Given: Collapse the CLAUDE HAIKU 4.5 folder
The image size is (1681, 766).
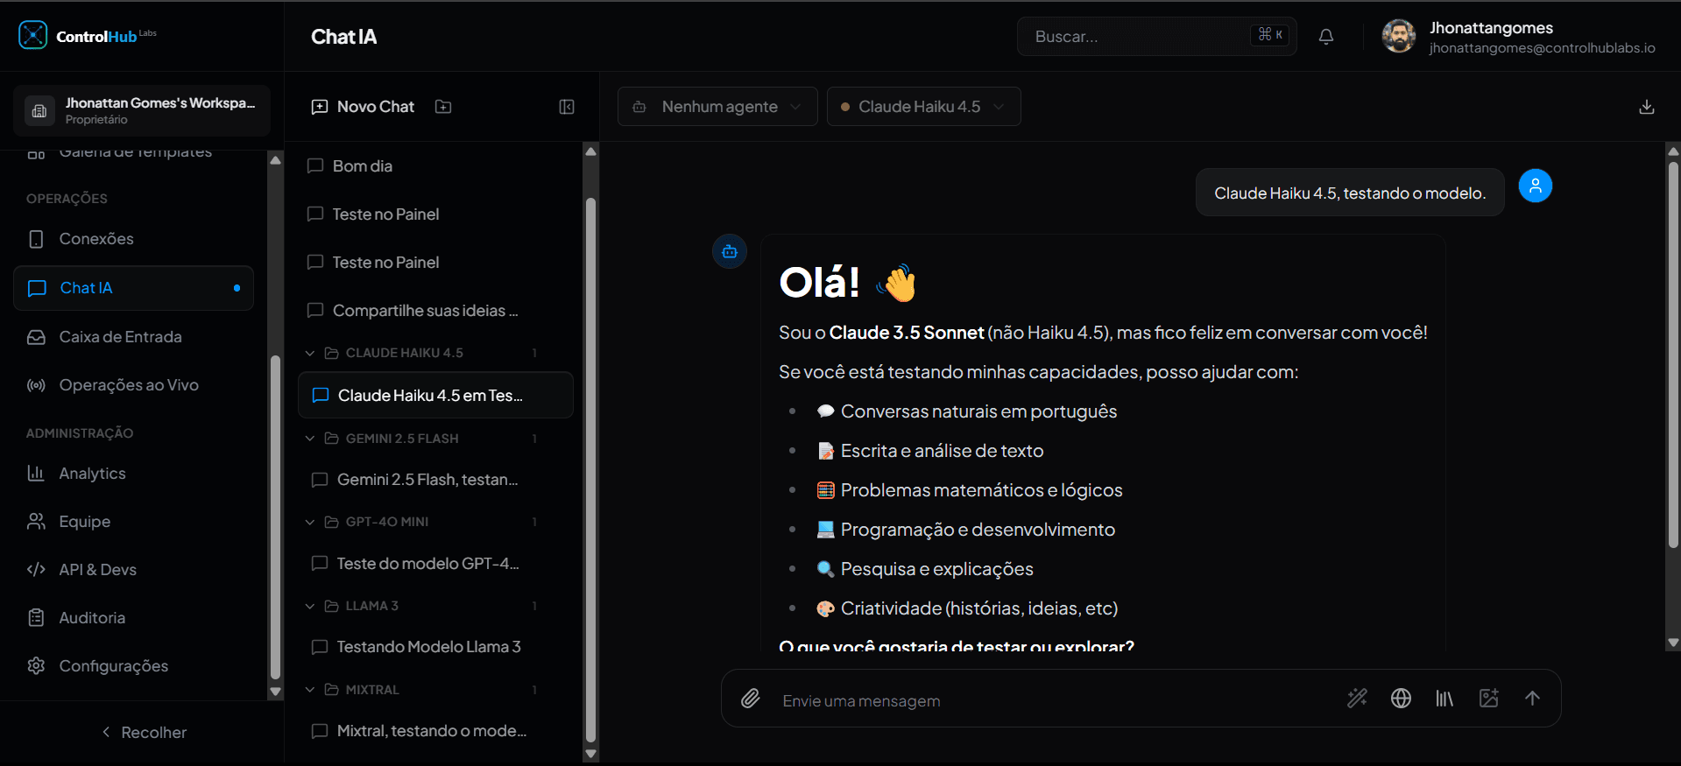Looking at the screenshot, I should coord(309,353).
